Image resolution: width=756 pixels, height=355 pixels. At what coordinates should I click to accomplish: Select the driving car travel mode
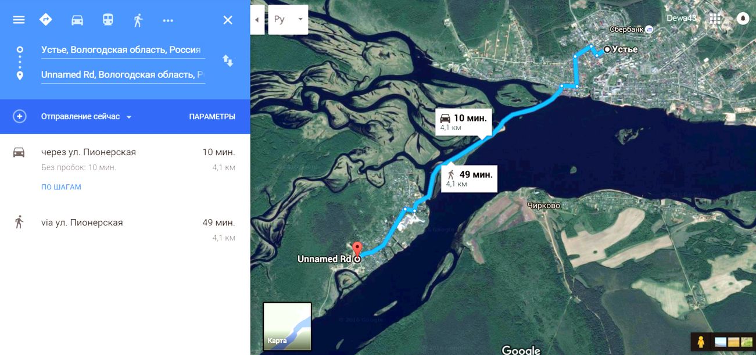click(77, 20)
